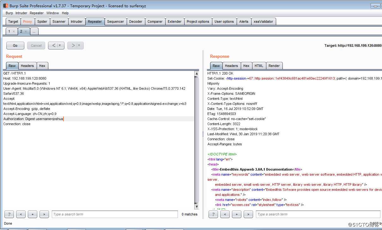Go forward in request history with > arrow
Viewport: 382px width, 230px height.
73,45
